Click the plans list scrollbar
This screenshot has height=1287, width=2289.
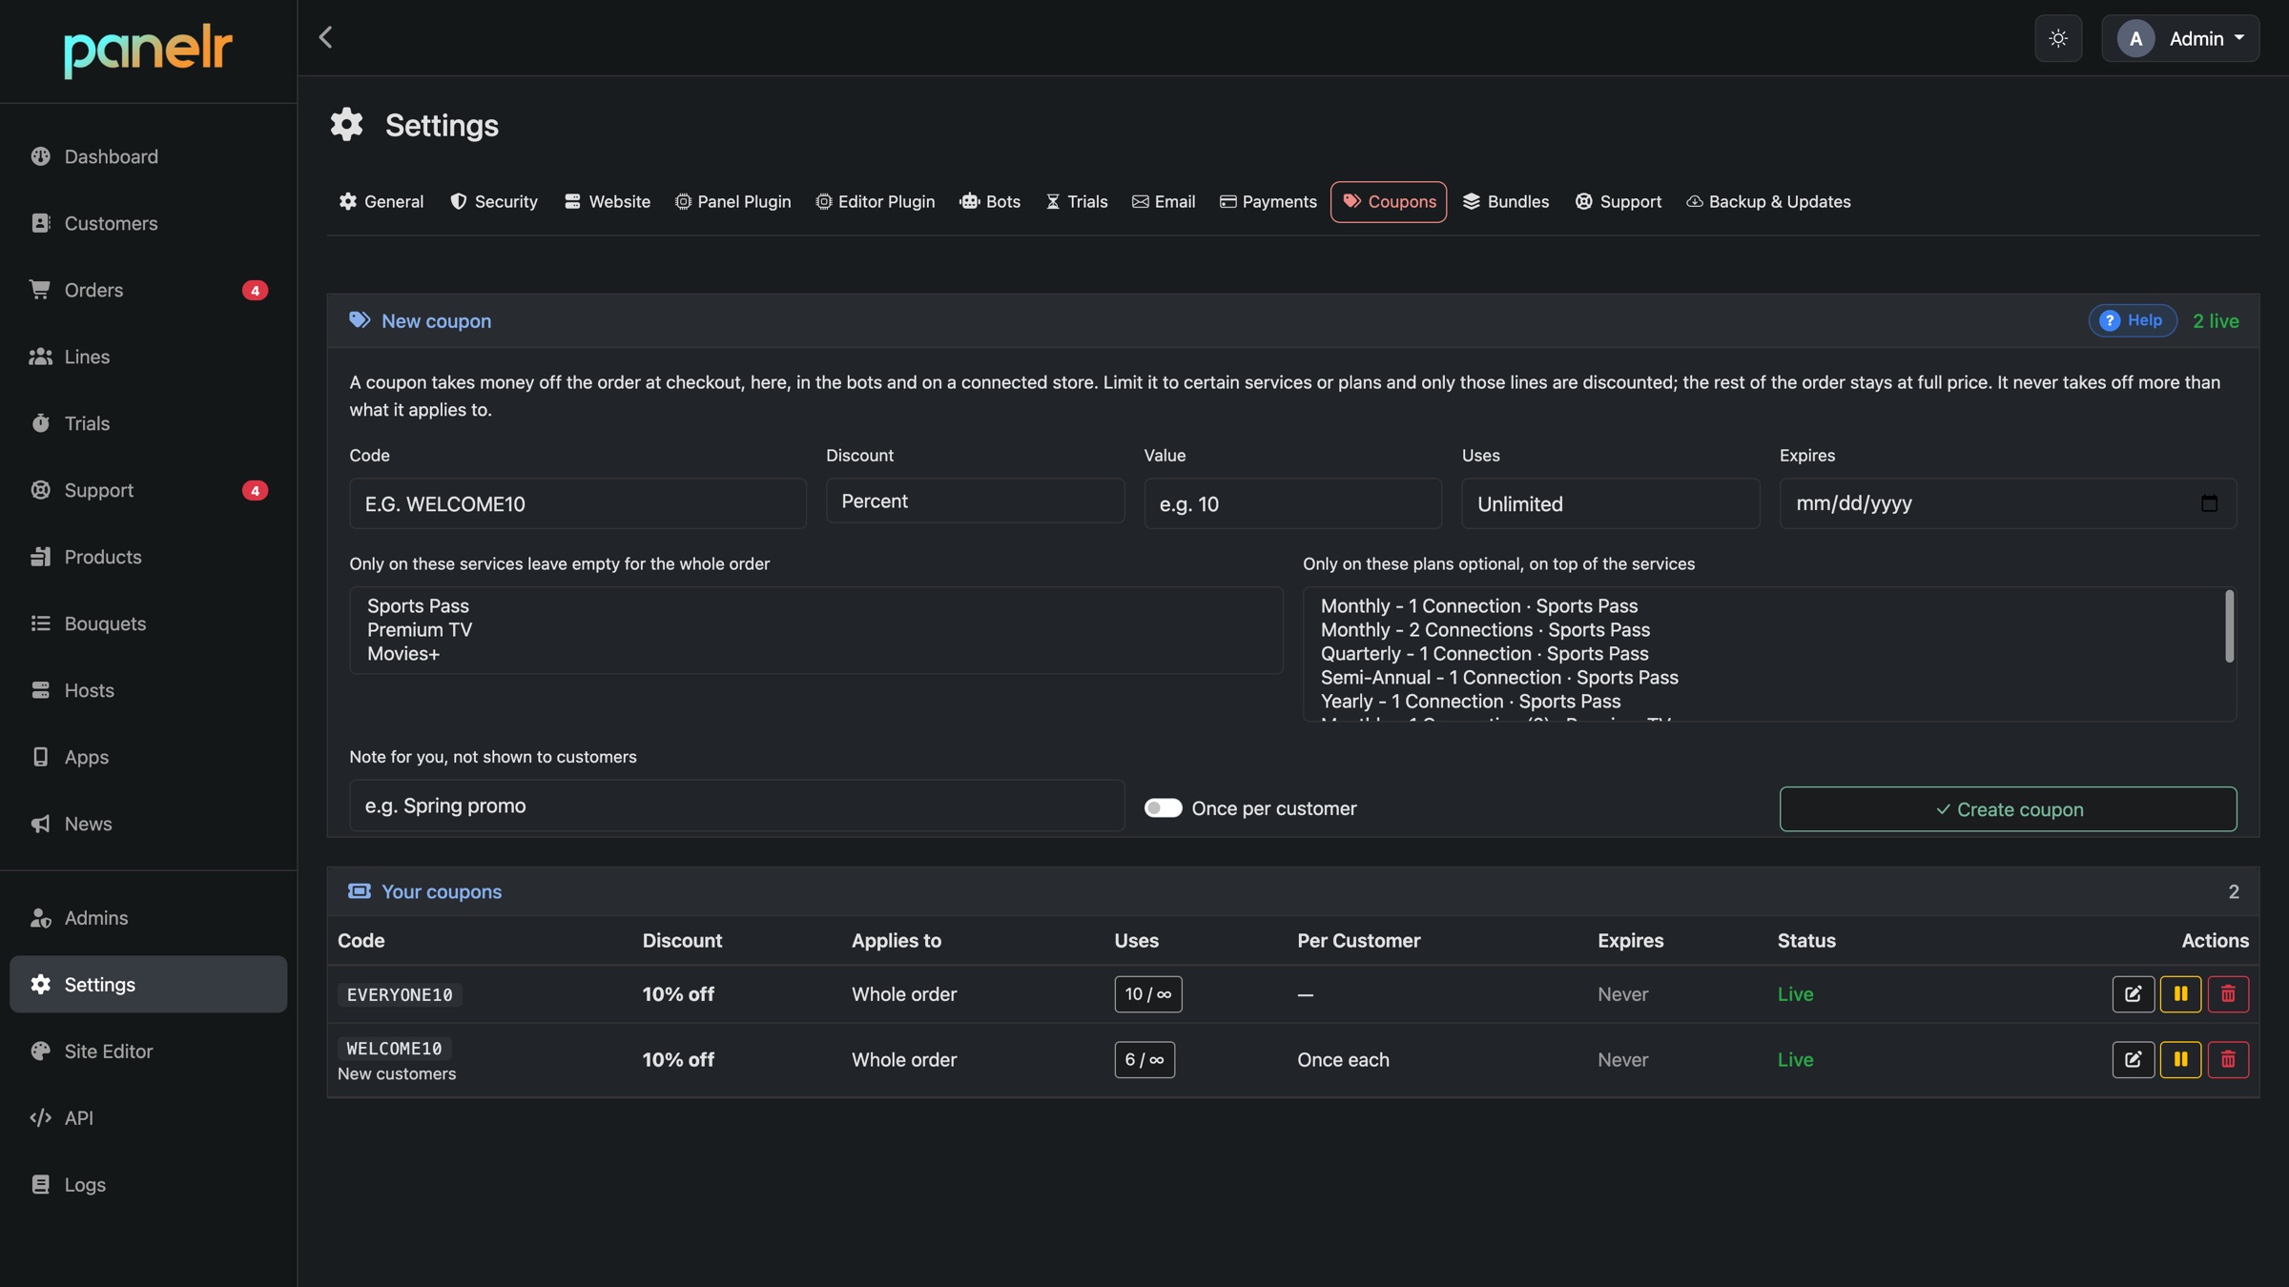tap(2229, 626)
